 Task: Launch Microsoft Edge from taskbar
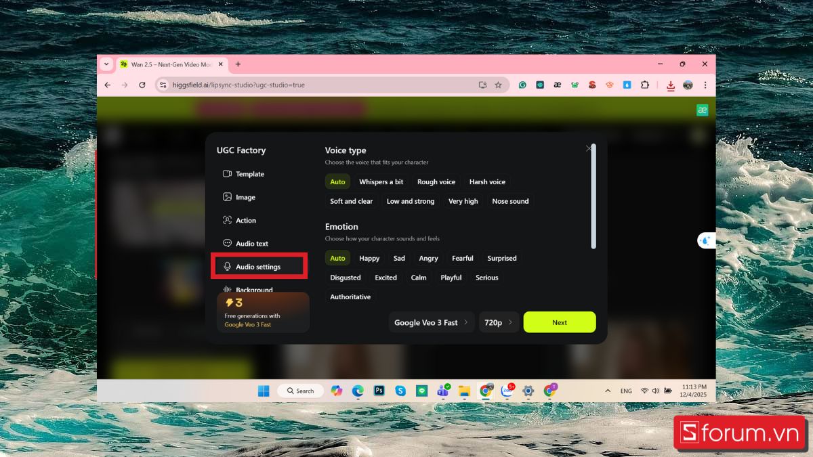pyautogui.click(x=358, y=391)
